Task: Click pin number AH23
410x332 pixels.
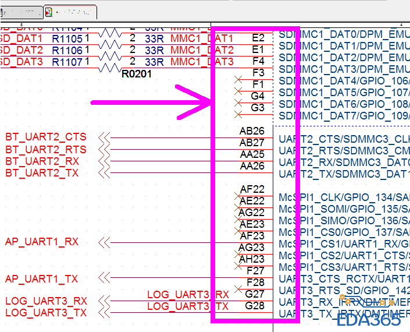Action: 252,259
